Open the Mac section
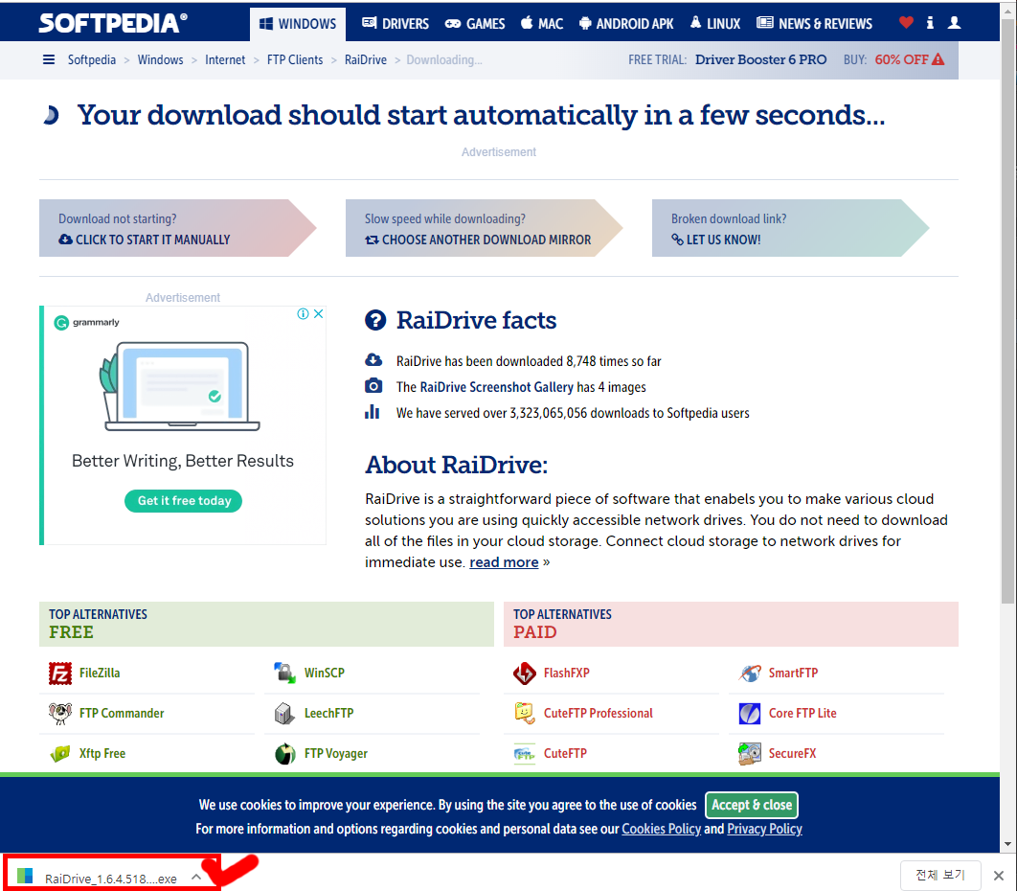The height and width of the screenshot is (891, 1017). coord(542,24)
